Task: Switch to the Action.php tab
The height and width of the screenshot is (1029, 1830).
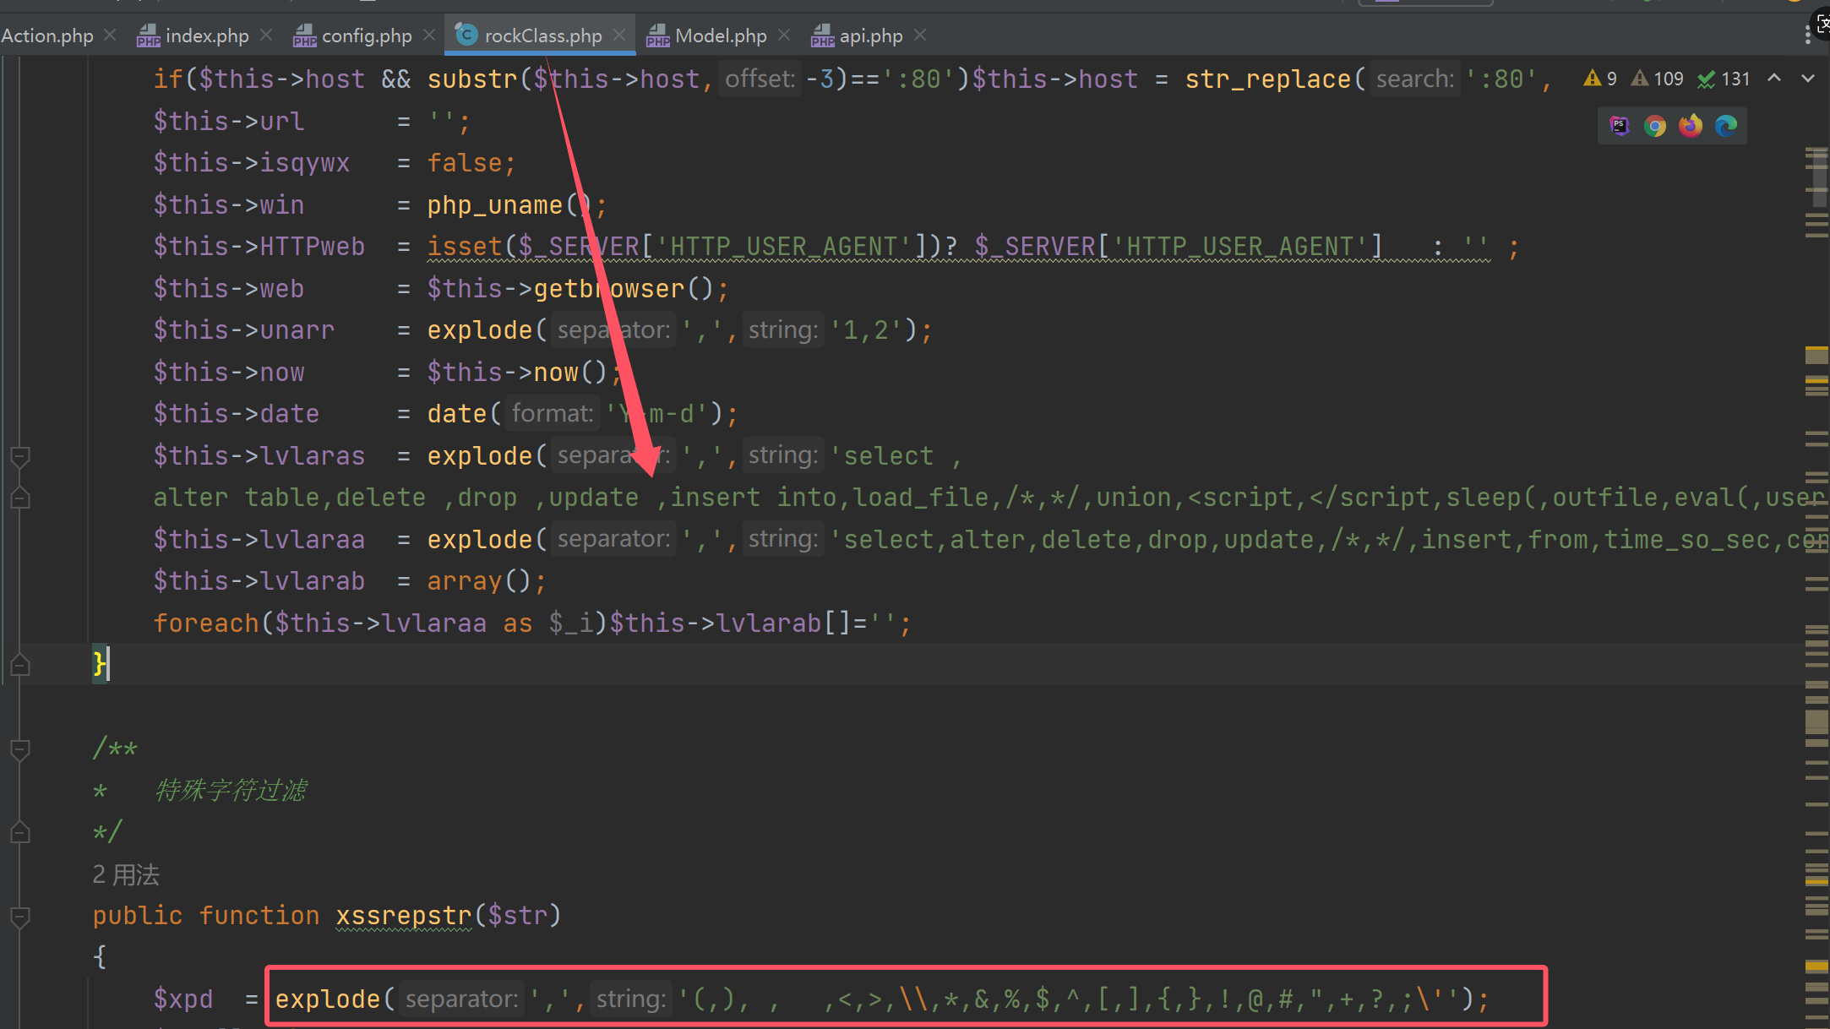Action: click(47, 35)
